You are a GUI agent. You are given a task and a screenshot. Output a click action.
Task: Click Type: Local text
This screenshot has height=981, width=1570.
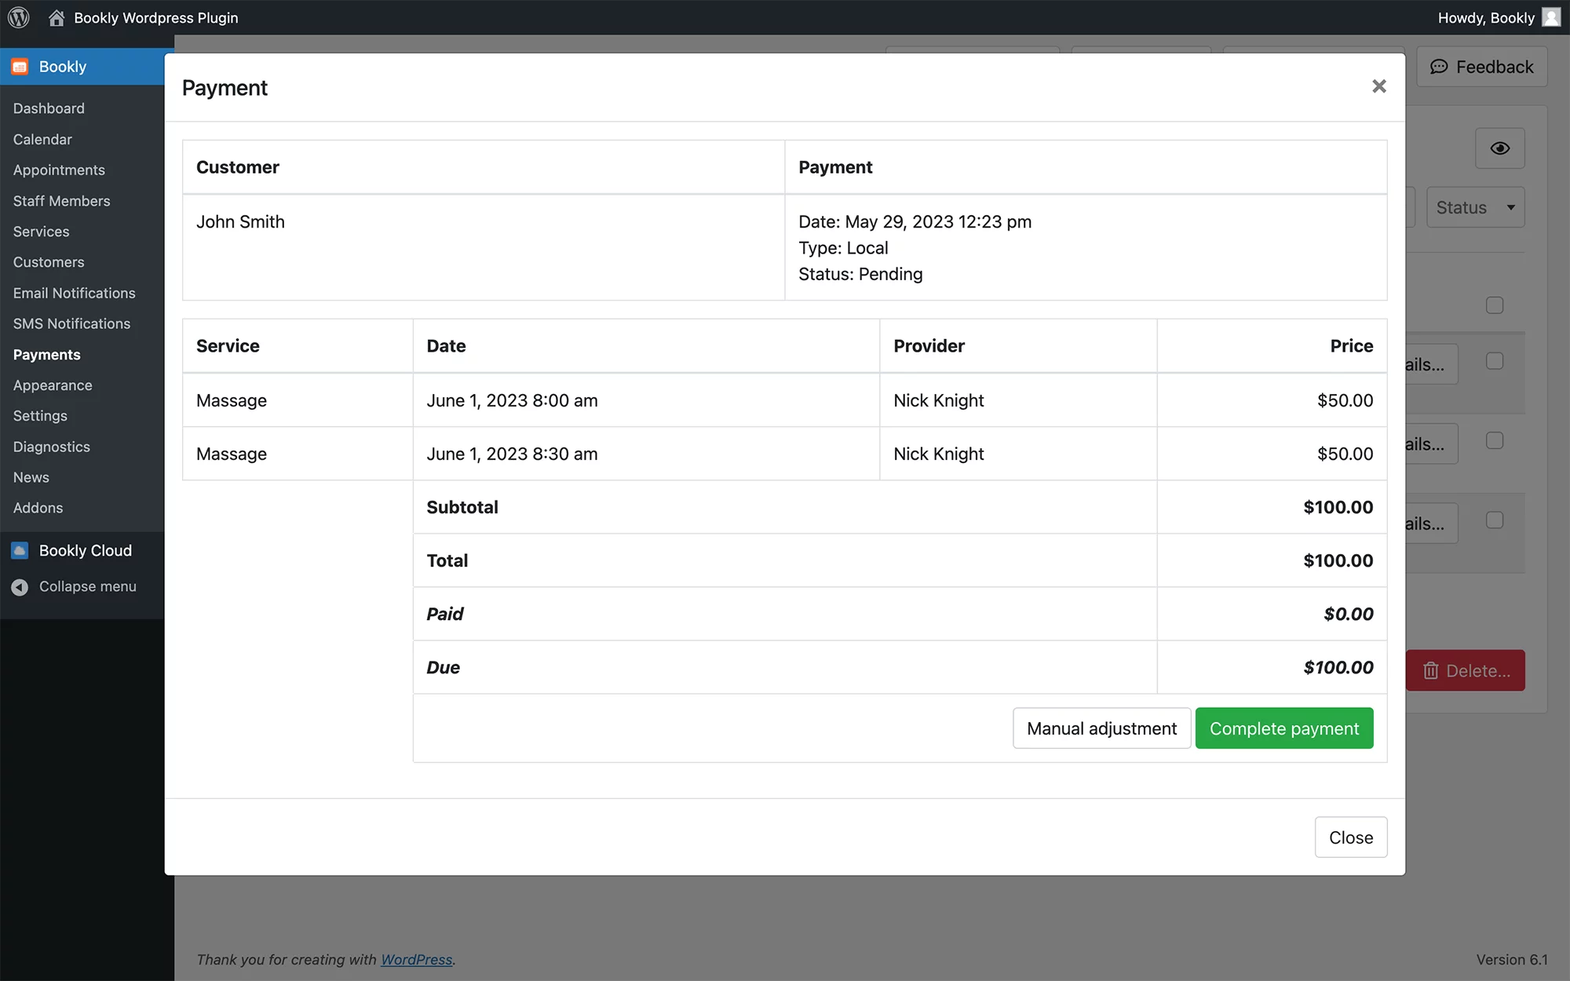tap(843, 248)
